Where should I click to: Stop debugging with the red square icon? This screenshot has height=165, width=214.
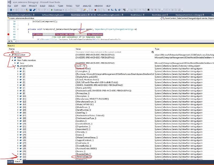[95, 10]
